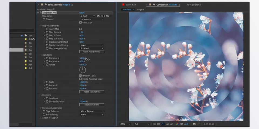The image size is (259, 129).
Task: Open the Edge Behavior Mirror Repeat dropdown
Action: [91, 111]
